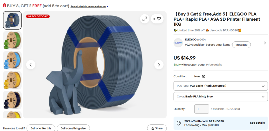Open seller details chevron arrow
This screenshot has width=269, height=131.
click(265, 43)
